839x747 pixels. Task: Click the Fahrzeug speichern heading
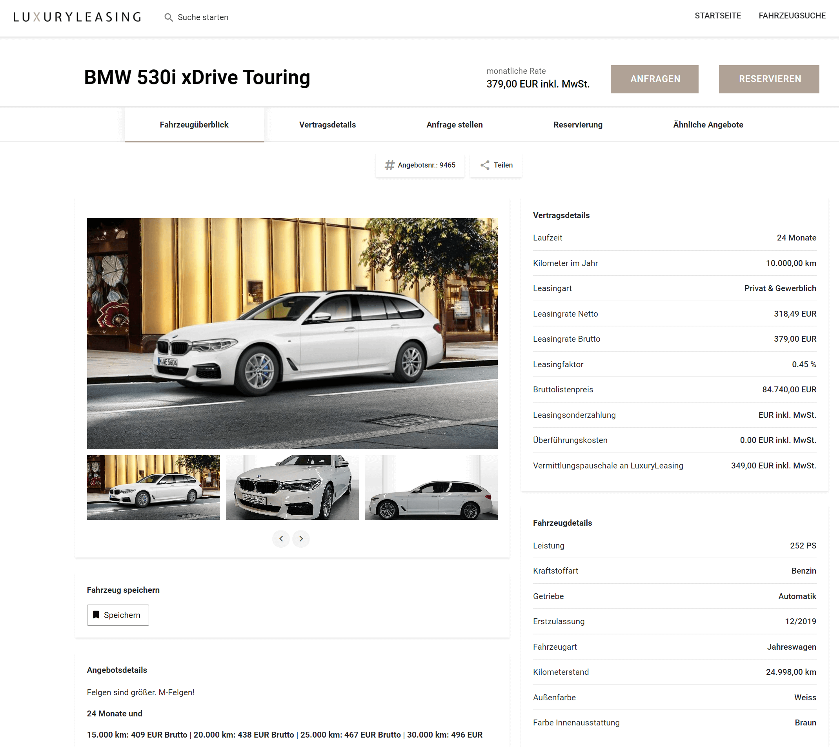[x=123, y=590]
